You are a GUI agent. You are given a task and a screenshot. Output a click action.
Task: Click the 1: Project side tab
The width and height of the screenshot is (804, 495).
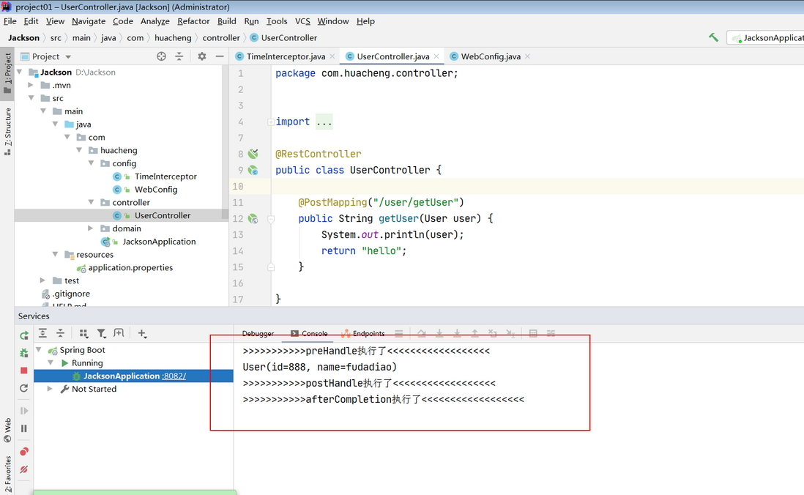(x=7, y=72)
